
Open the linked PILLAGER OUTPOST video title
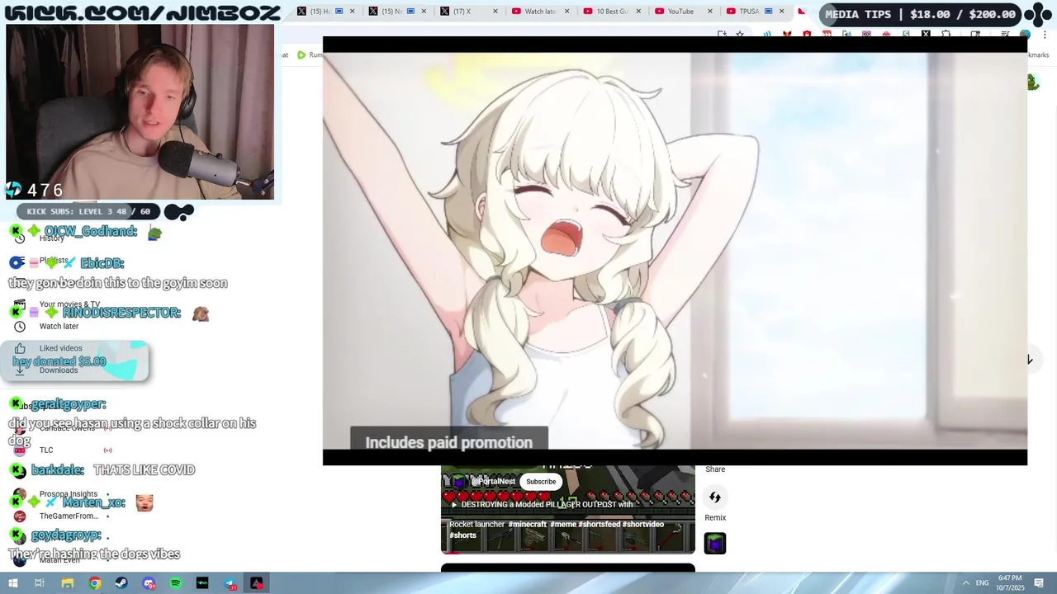542,504
